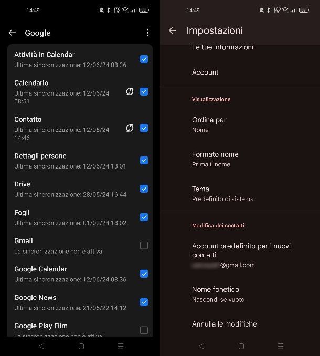Tap the Drive row label
Image resolution: width=320 pixels, height=356 pixels.
(x=22, y=184)
